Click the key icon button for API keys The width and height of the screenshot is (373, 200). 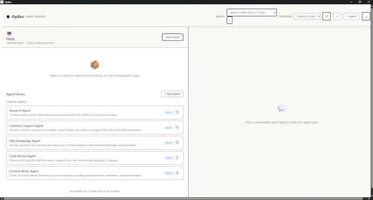click(326, 16)
